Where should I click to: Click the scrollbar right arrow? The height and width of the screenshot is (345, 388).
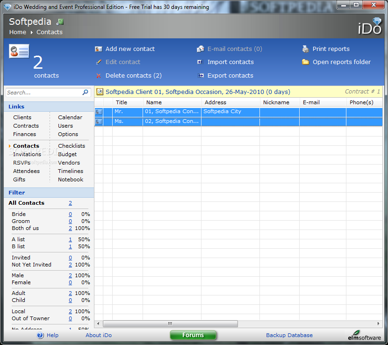click(x=378, y=323)
